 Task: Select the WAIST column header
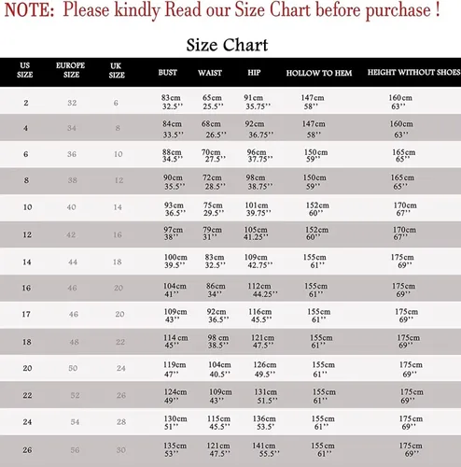[210, 73]
